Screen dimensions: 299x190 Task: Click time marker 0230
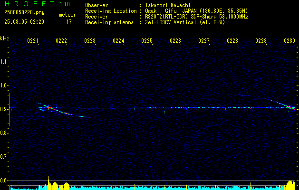[x=289, y=41]
